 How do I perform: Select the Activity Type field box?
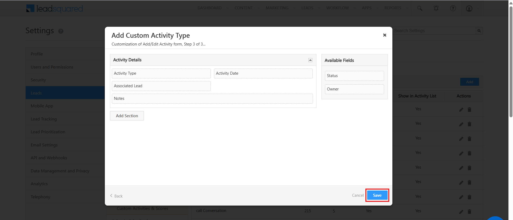[161, 73]
